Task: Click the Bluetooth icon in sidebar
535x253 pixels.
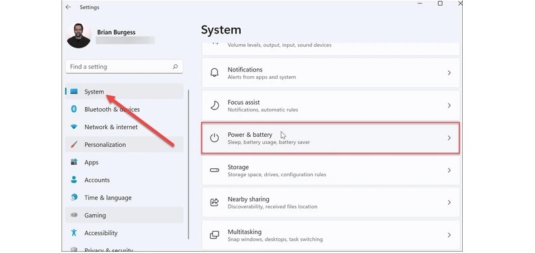Action: click(x=74, y=109)
